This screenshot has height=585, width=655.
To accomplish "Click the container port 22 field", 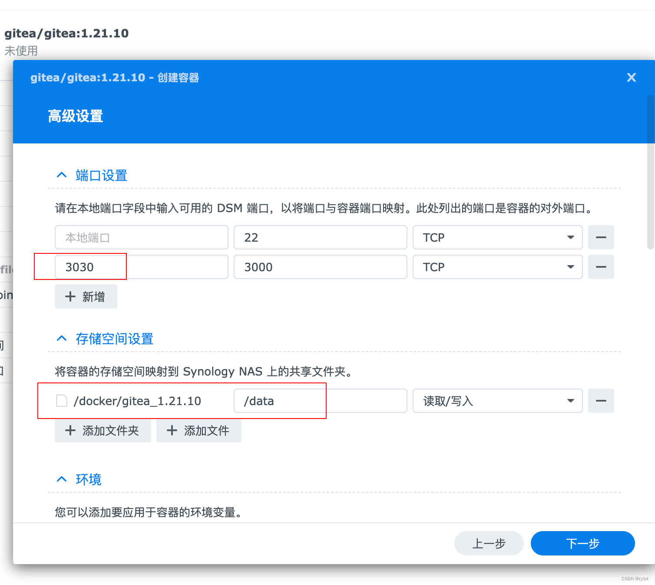I will pos(321,237).
